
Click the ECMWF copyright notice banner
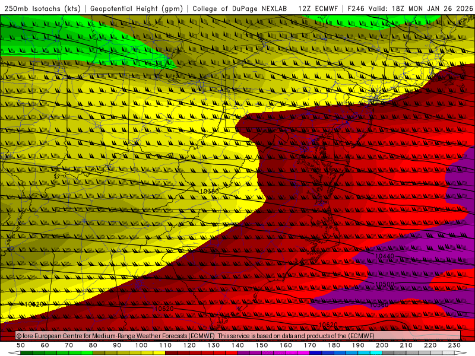[x=238, y=336]
